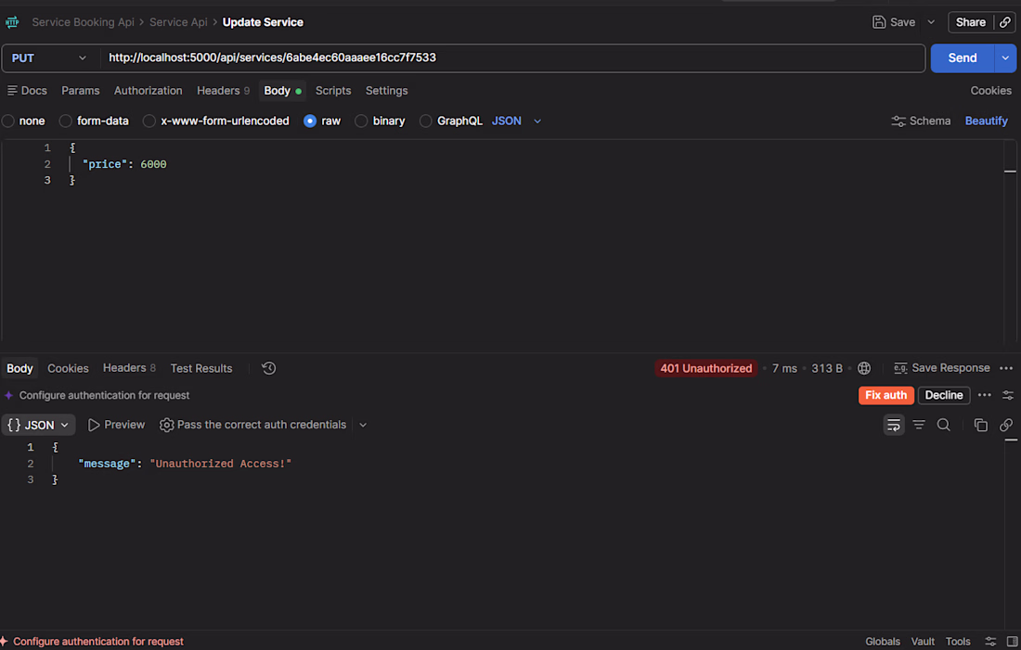Open the Settings tab
1021x650 pixels.
click(x=386, y=91)
